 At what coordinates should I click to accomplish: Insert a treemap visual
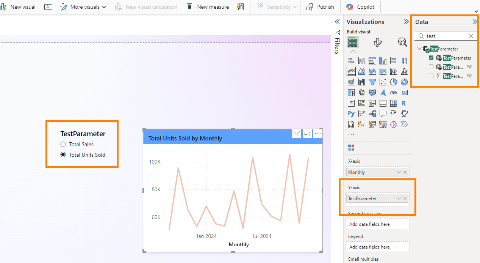(x=351, y=93)
